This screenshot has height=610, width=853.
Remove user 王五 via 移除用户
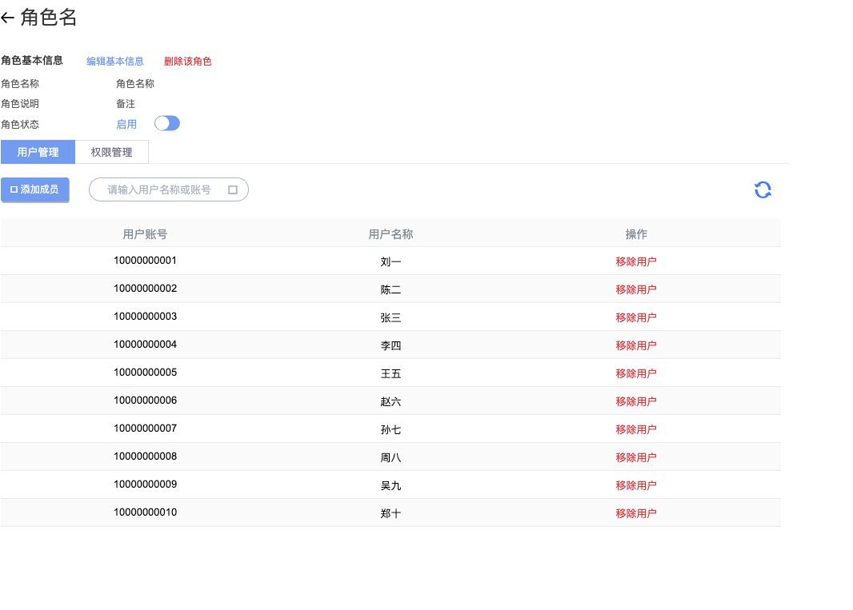pos(636,373)
